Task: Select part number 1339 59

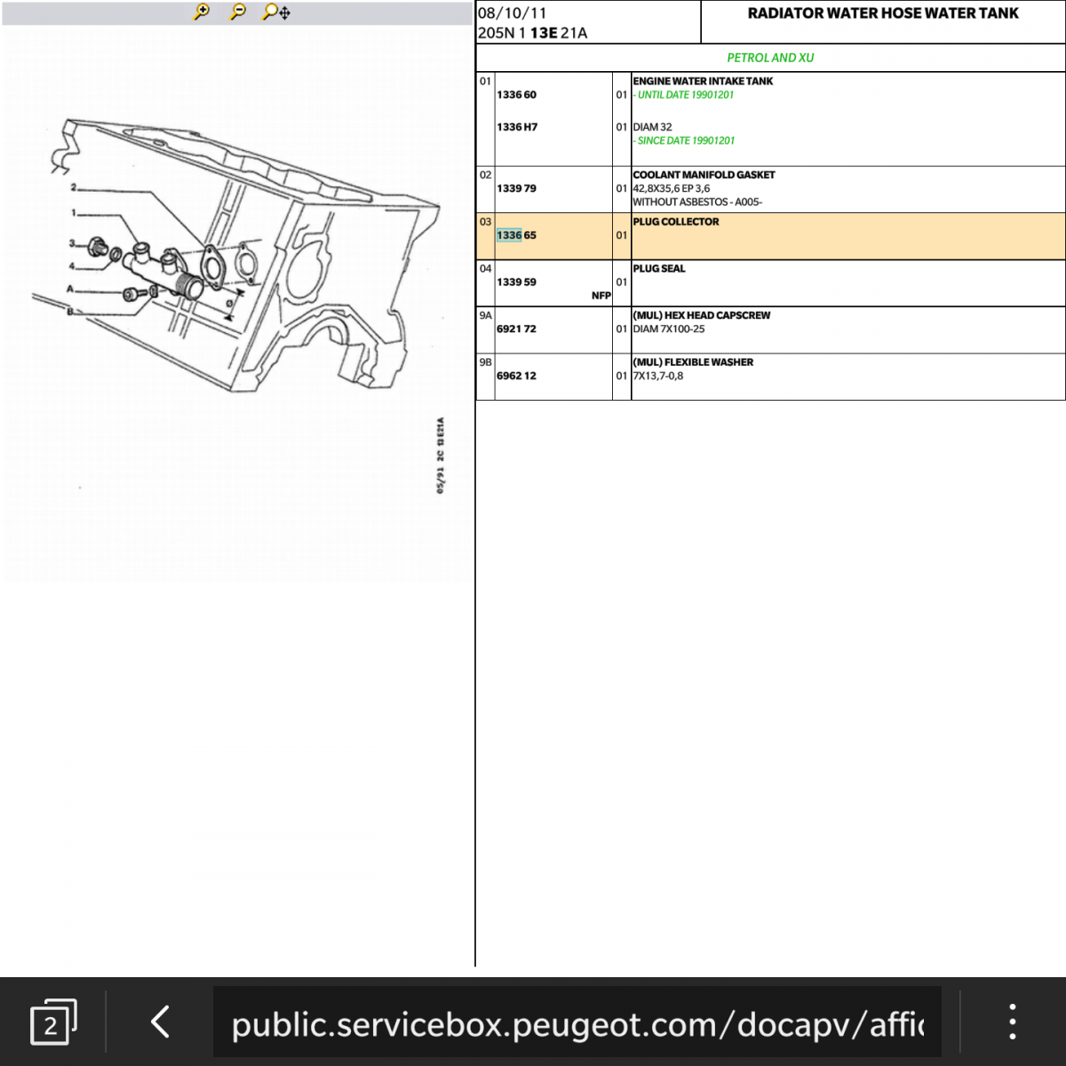Action: 516,282
